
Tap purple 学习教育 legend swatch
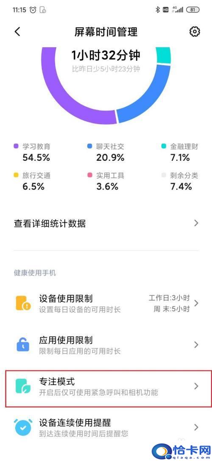[x=16, y=146]
